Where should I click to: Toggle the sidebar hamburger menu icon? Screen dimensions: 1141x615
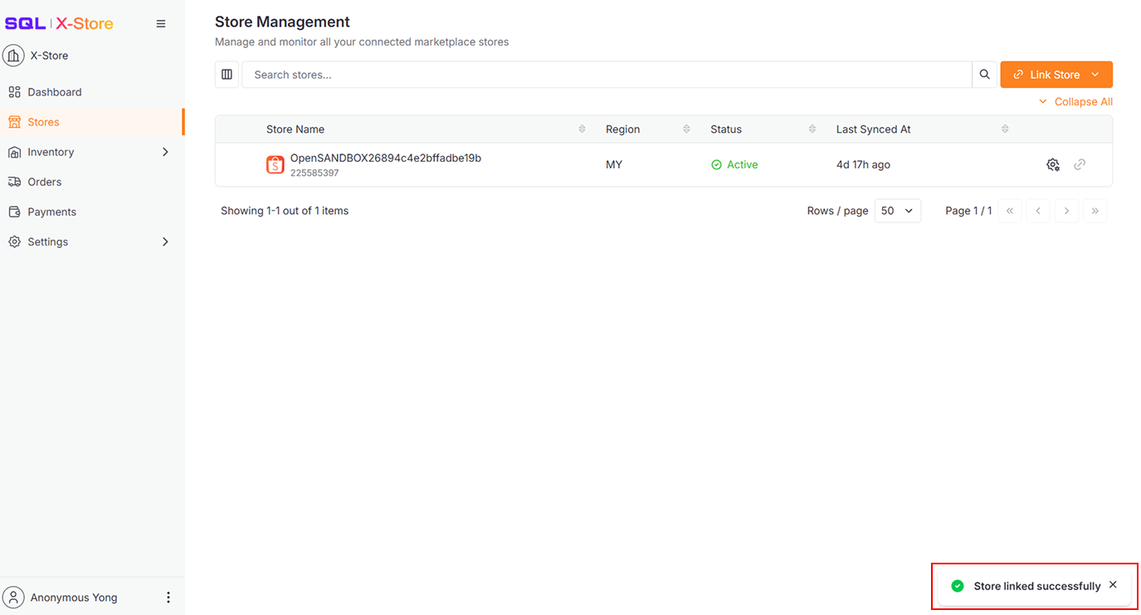pyautogui.click(x=161, y=24)
